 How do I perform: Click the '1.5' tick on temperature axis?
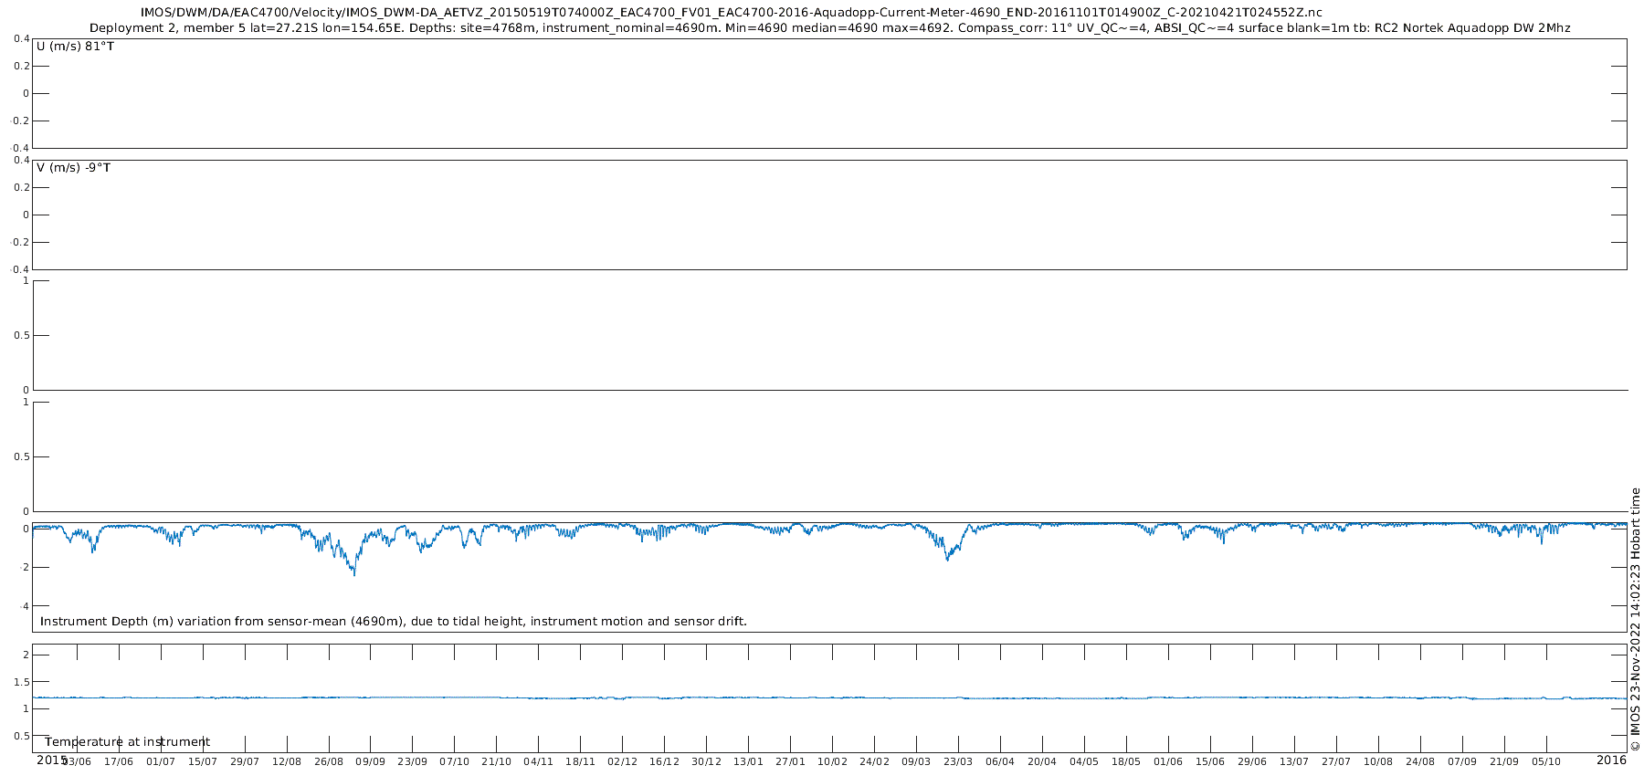pyautogui.click(x=23, y=682)
